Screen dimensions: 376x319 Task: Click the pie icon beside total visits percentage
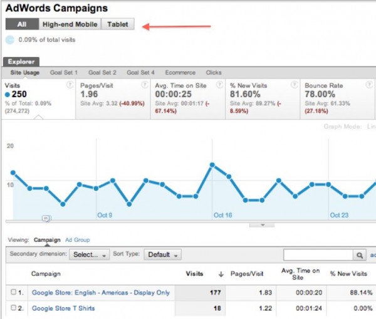pos(10,40)
